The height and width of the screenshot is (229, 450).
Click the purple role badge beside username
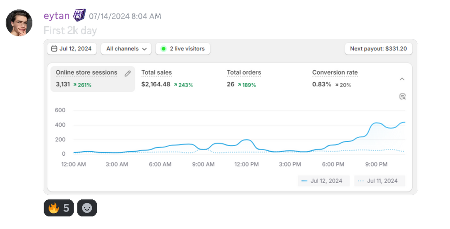pos(79,16)
